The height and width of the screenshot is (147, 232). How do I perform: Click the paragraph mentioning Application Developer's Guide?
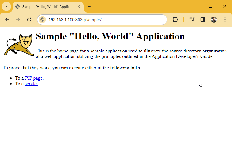[x=131, y=54]
